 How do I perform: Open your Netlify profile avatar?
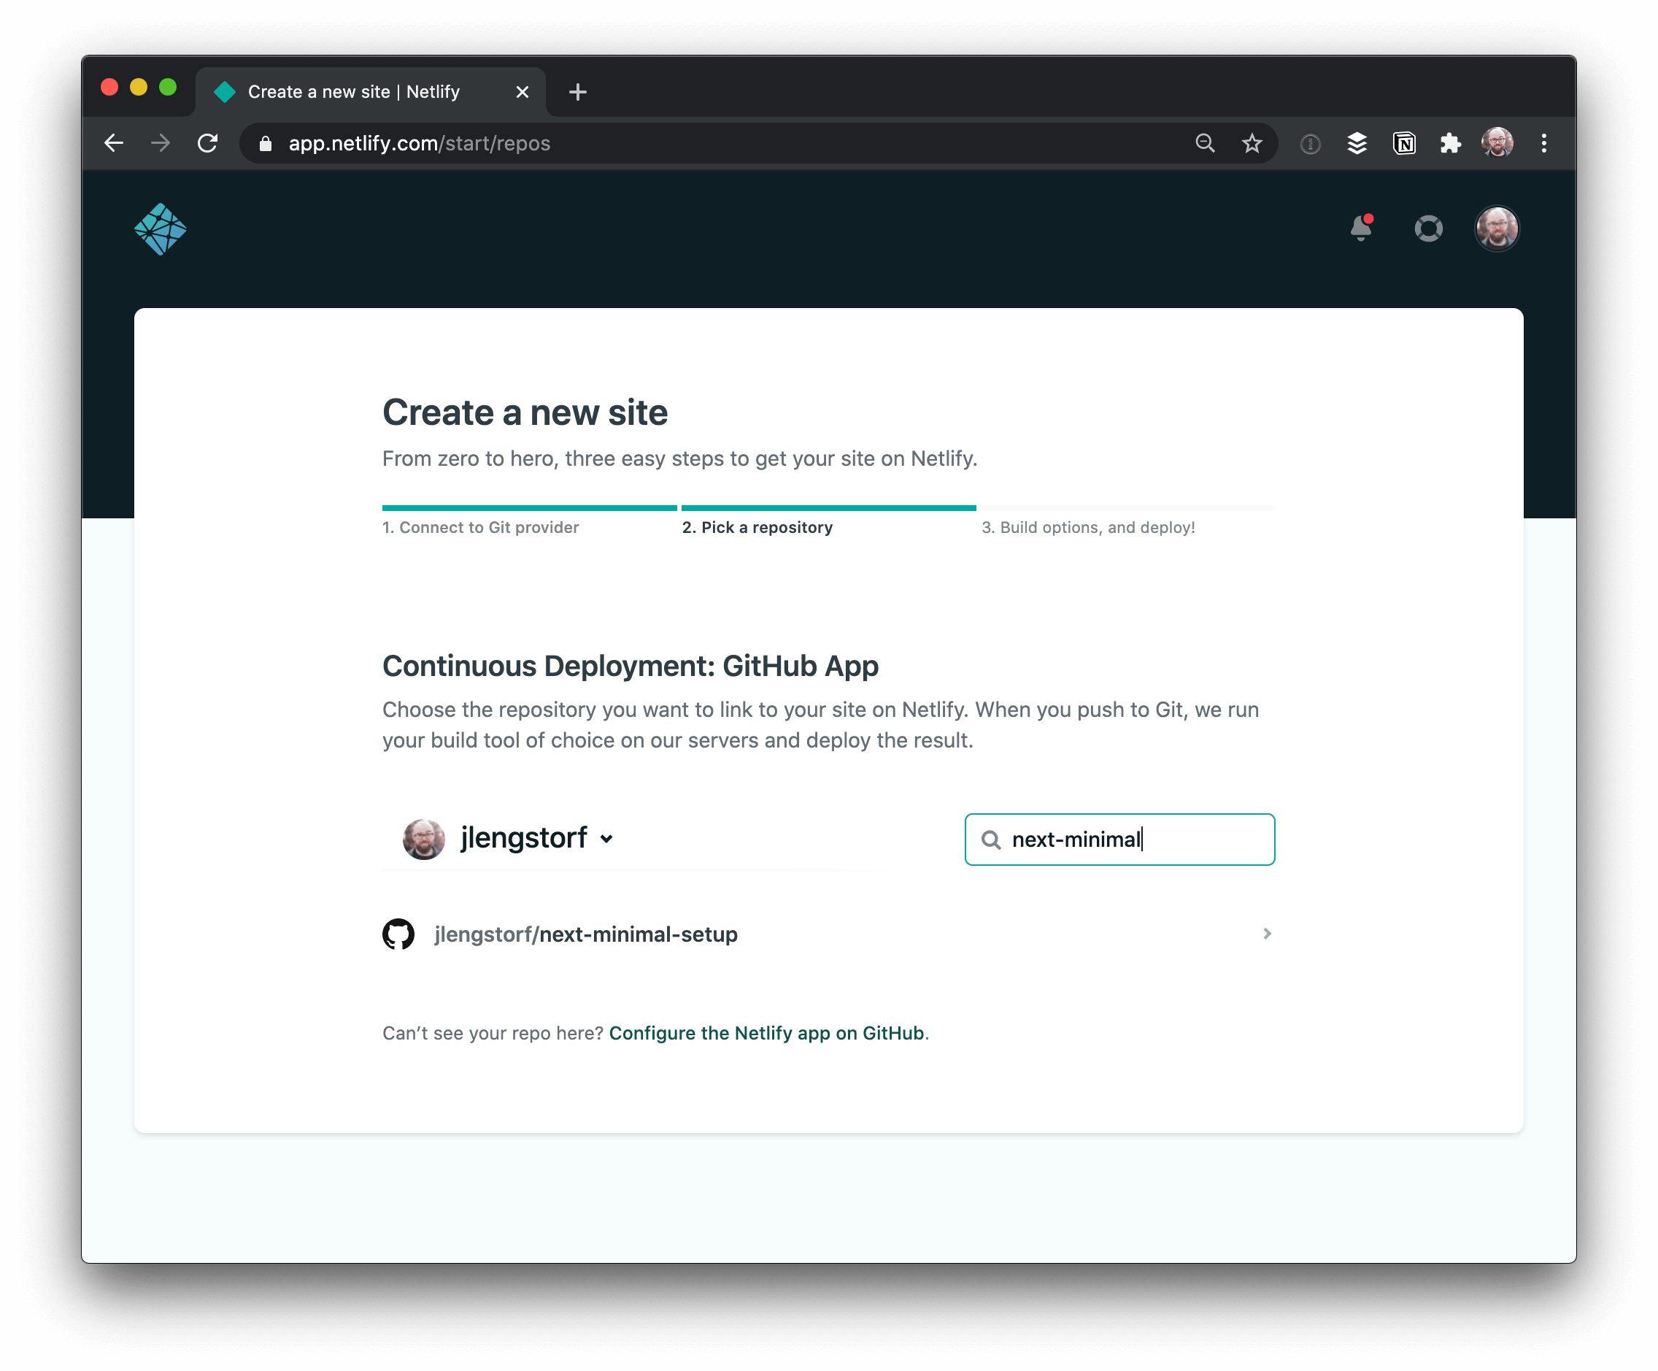pyautogui.click(x=1497, y=228)
